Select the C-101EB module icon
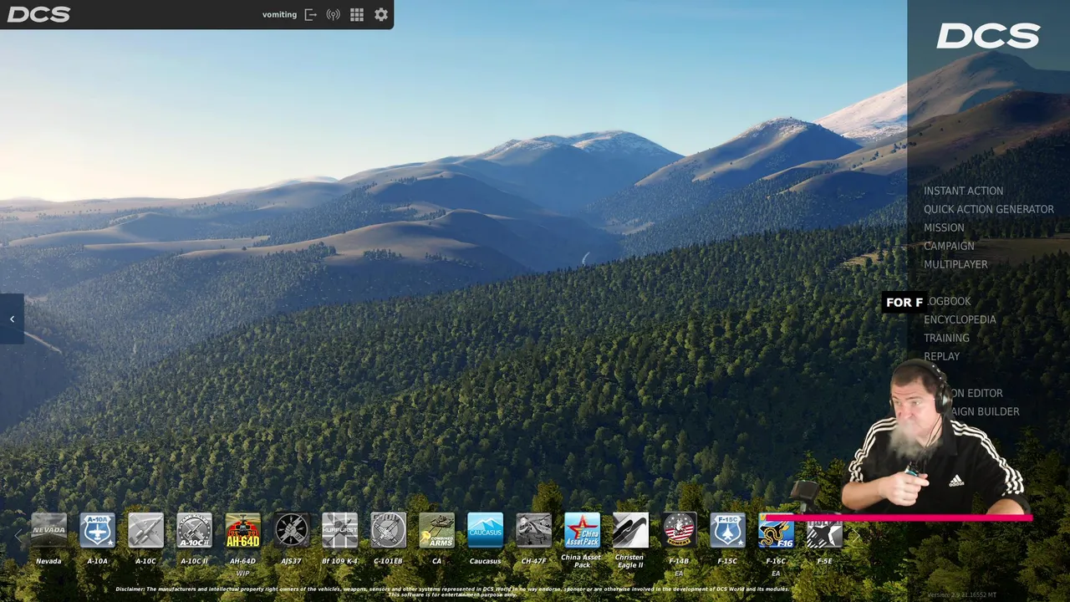Viewport: 1070px width, 602px height. pyautogui.click(x=388, y=530)
